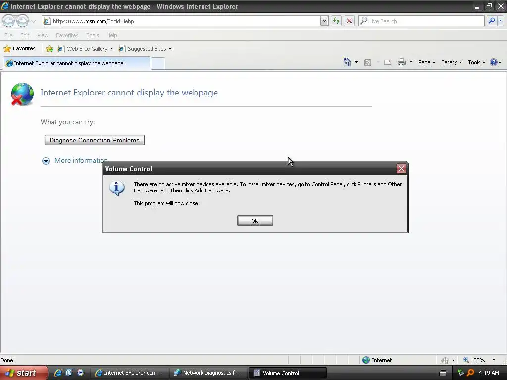Click the Protected Mode status icon

445,360
